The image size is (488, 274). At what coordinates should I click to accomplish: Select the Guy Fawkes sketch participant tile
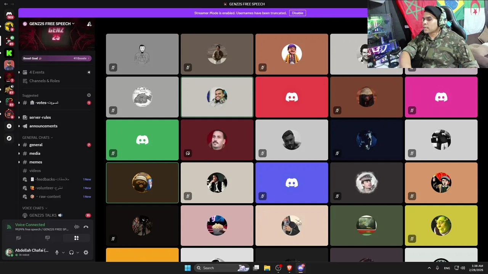142,54
